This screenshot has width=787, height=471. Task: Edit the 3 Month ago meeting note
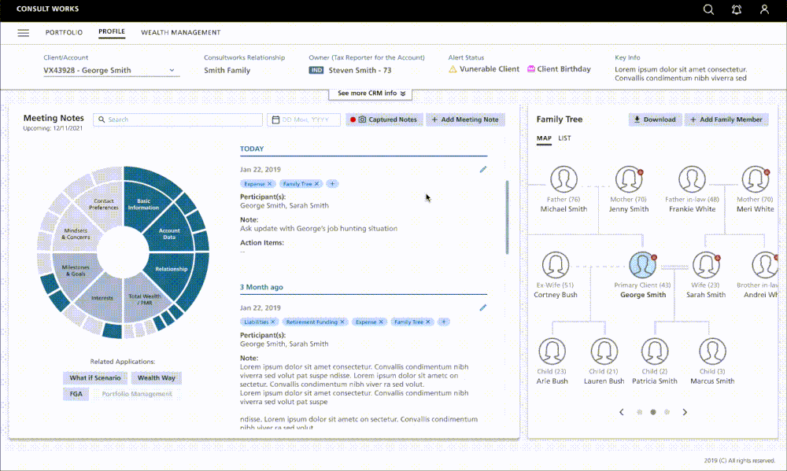[x=483, y=307]
